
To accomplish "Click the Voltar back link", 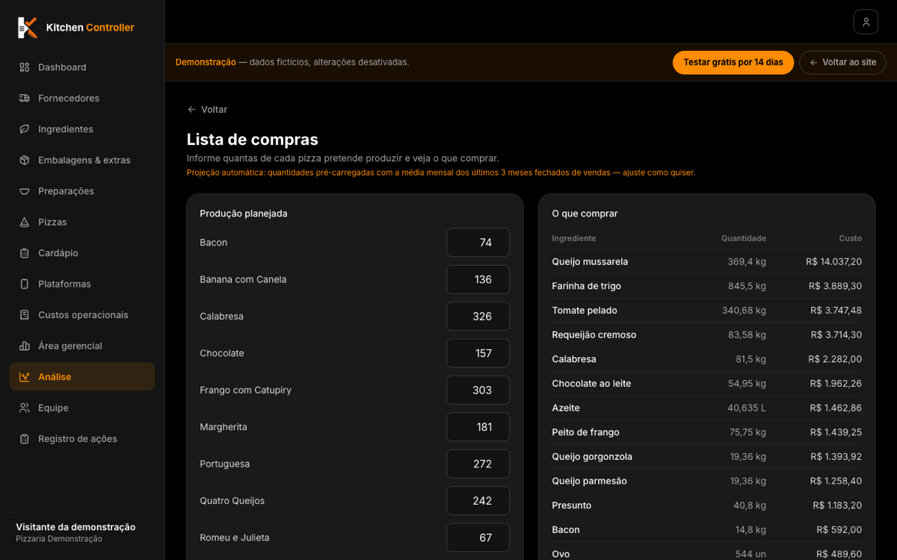I will pyautogui.click(x=207, y=110).
